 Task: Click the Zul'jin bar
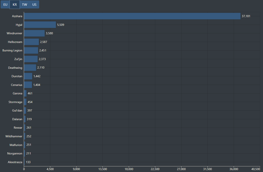(31, 59)
